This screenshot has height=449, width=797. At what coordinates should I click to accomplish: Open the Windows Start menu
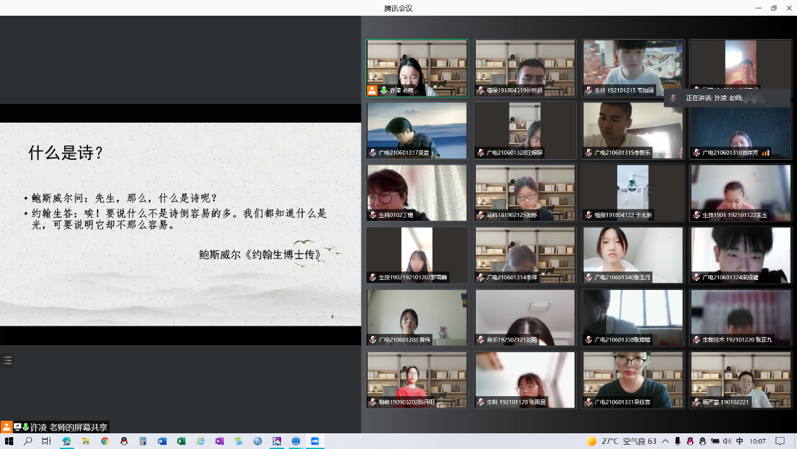(9, 441)
